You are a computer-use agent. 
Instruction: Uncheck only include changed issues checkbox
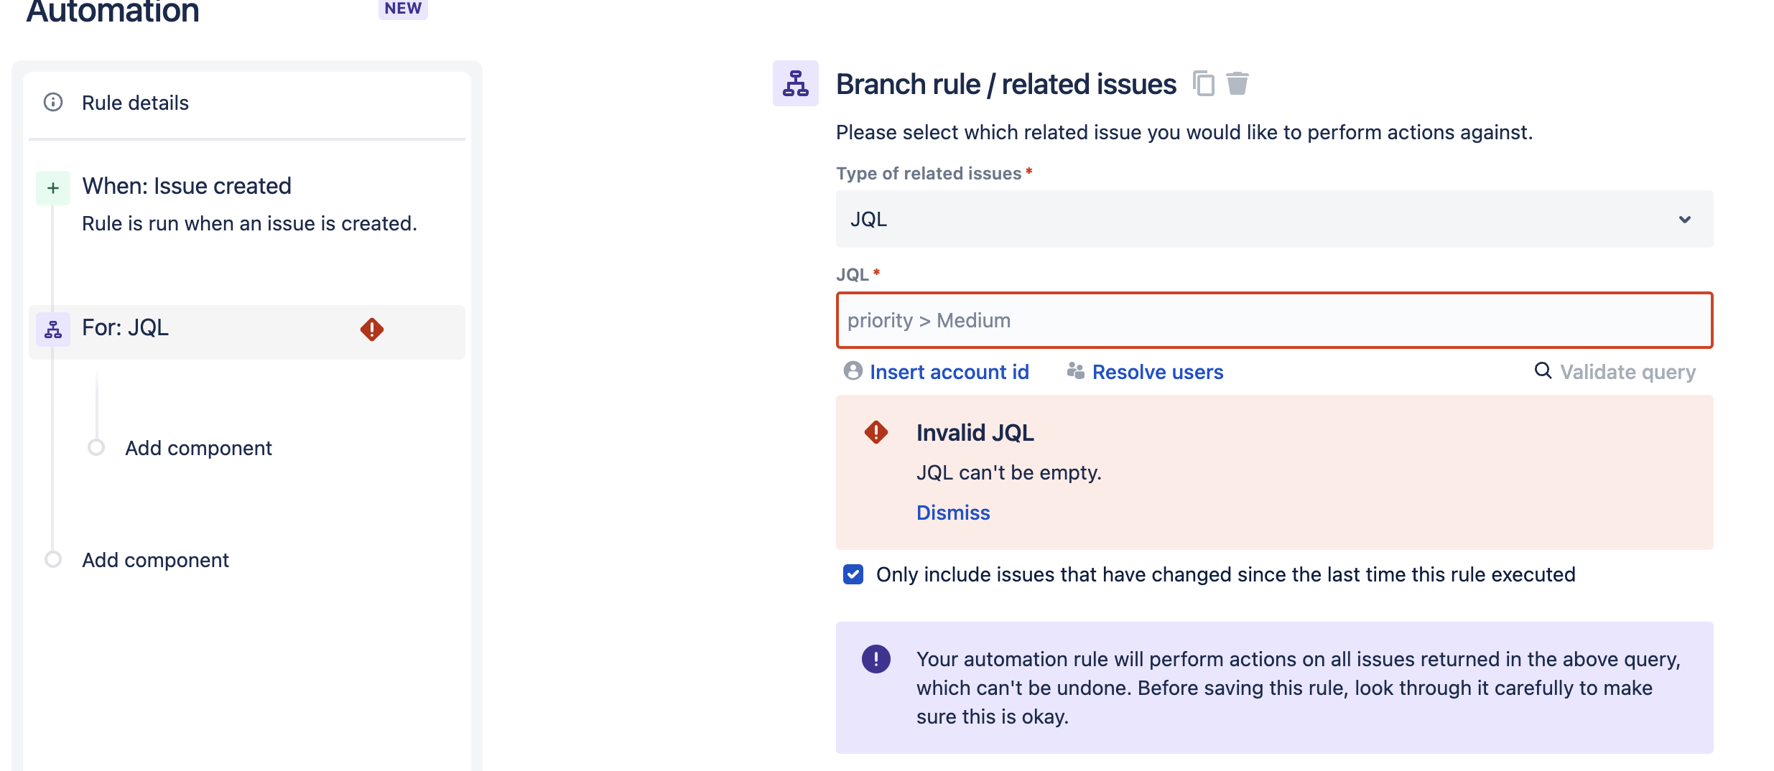pos(853,574)
